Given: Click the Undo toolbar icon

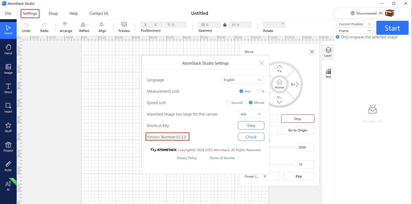Looking at the screenshot, I should click(x=26, y=27).
